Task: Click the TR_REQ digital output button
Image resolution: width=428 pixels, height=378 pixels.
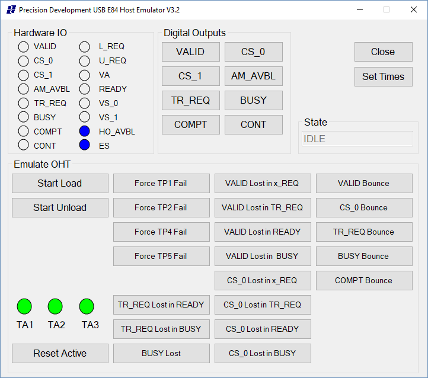Action: click(190, 100)
